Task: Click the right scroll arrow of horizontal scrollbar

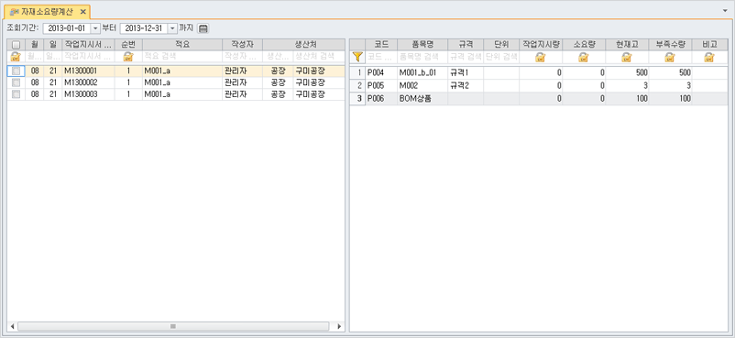Action: (x=339, y=326)
